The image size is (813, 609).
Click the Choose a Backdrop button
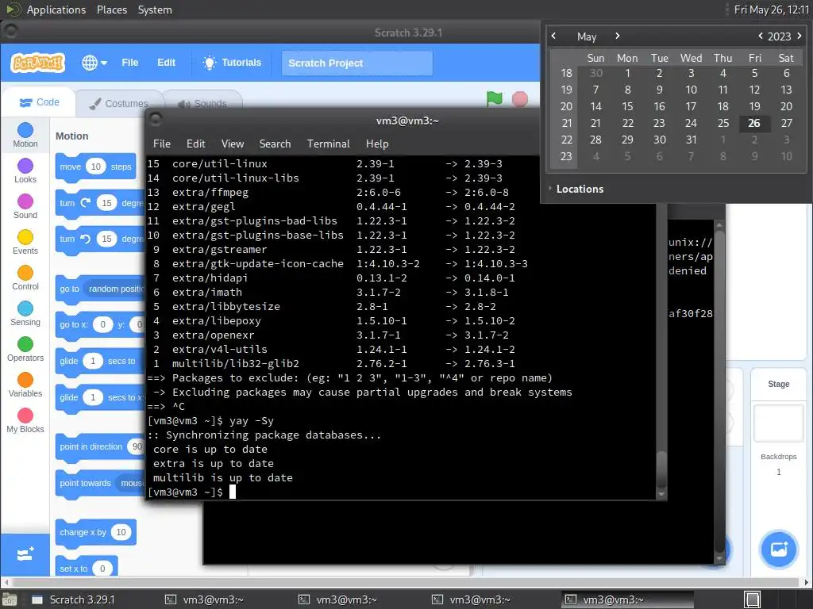tap(778, 549)
